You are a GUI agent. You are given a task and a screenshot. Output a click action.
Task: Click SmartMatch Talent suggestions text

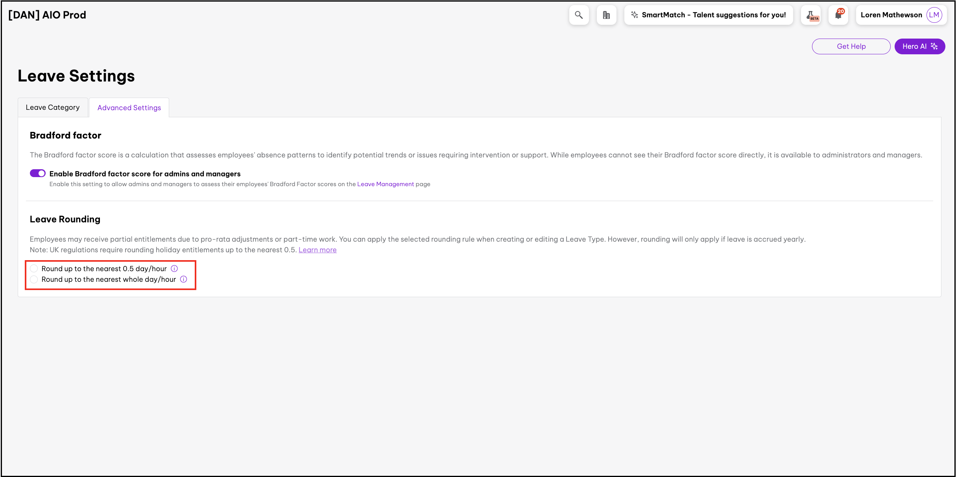(713, 15)
